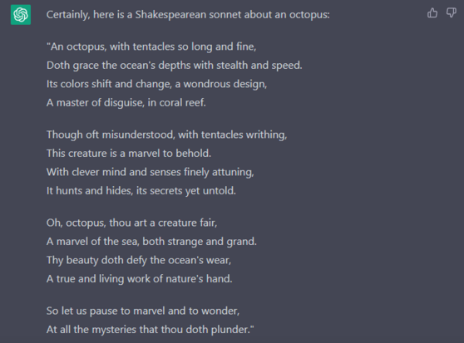The height and width of the screenshot is (343, 464).
Task: Click the line 'An octopus, with tentacles so long'
Action: tap(151, 47)
